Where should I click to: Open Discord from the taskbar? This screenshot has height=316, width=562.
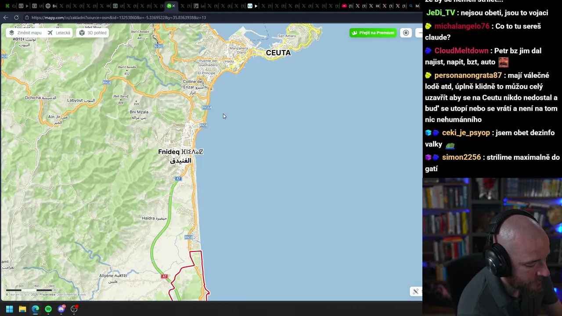point(61,309)
